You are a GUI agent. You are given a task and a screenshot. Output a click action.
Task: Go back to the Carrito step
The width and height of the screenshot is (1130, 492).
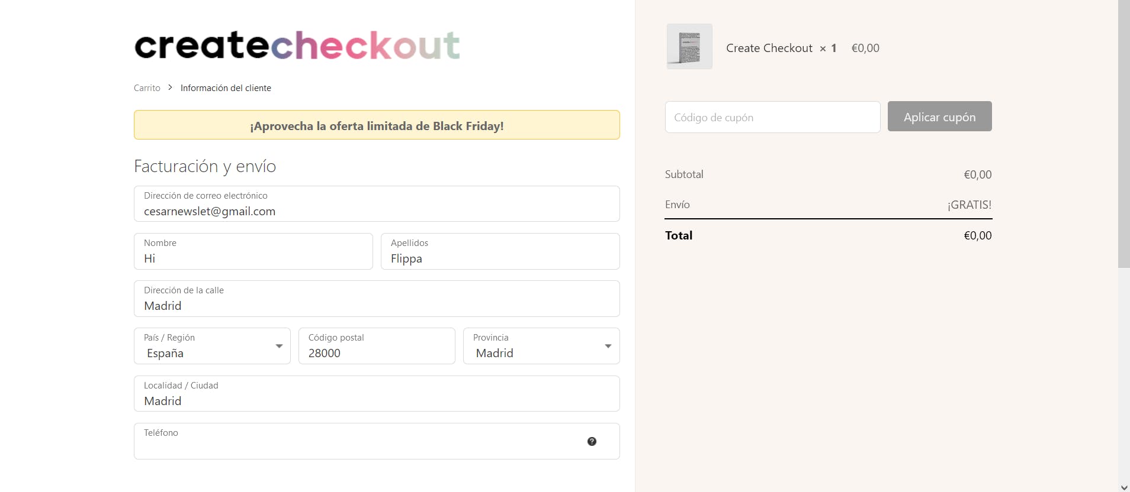(147, 88)
